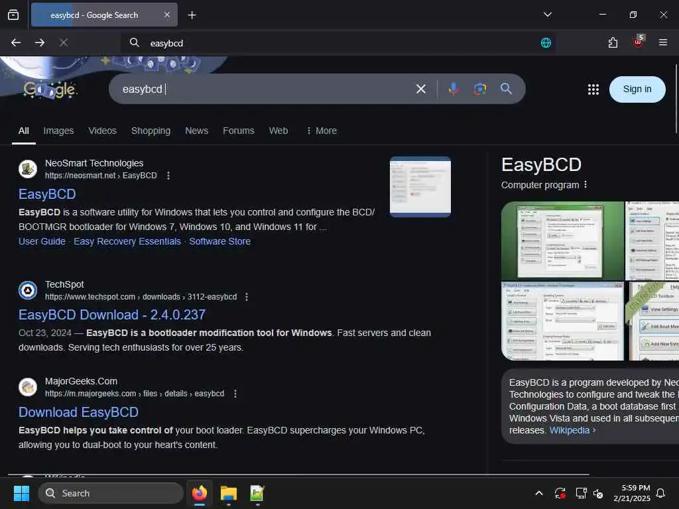Click the MajorGeeks favicon
679x509 pixels.
pyautogui.click(x=28, y=387)
